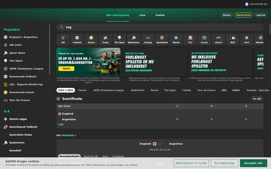This screenshot has height=169, width=271.
Task: Open the Regler om cookies link
Action: (127, 165)
